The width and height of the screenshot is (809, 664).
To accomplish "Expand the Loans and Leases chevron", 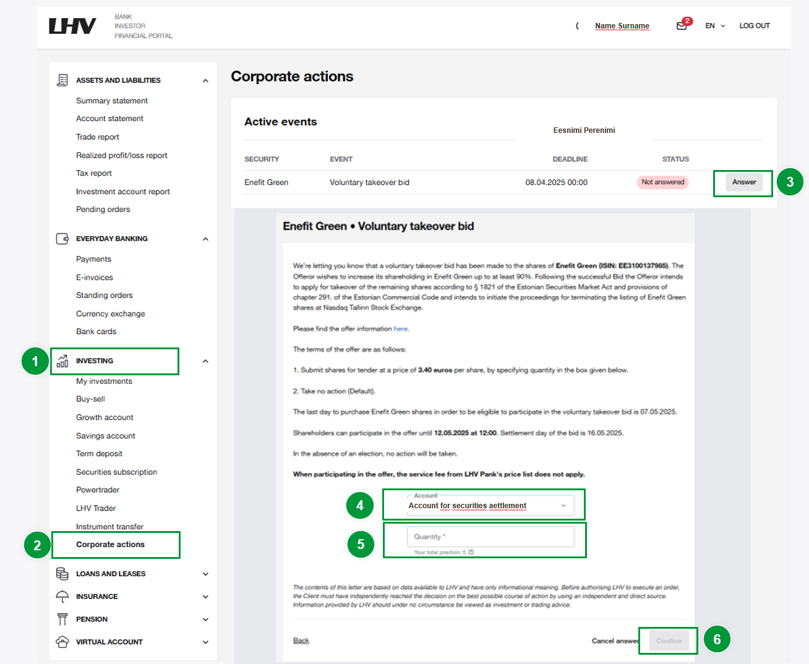I will (x=205, y=574).
